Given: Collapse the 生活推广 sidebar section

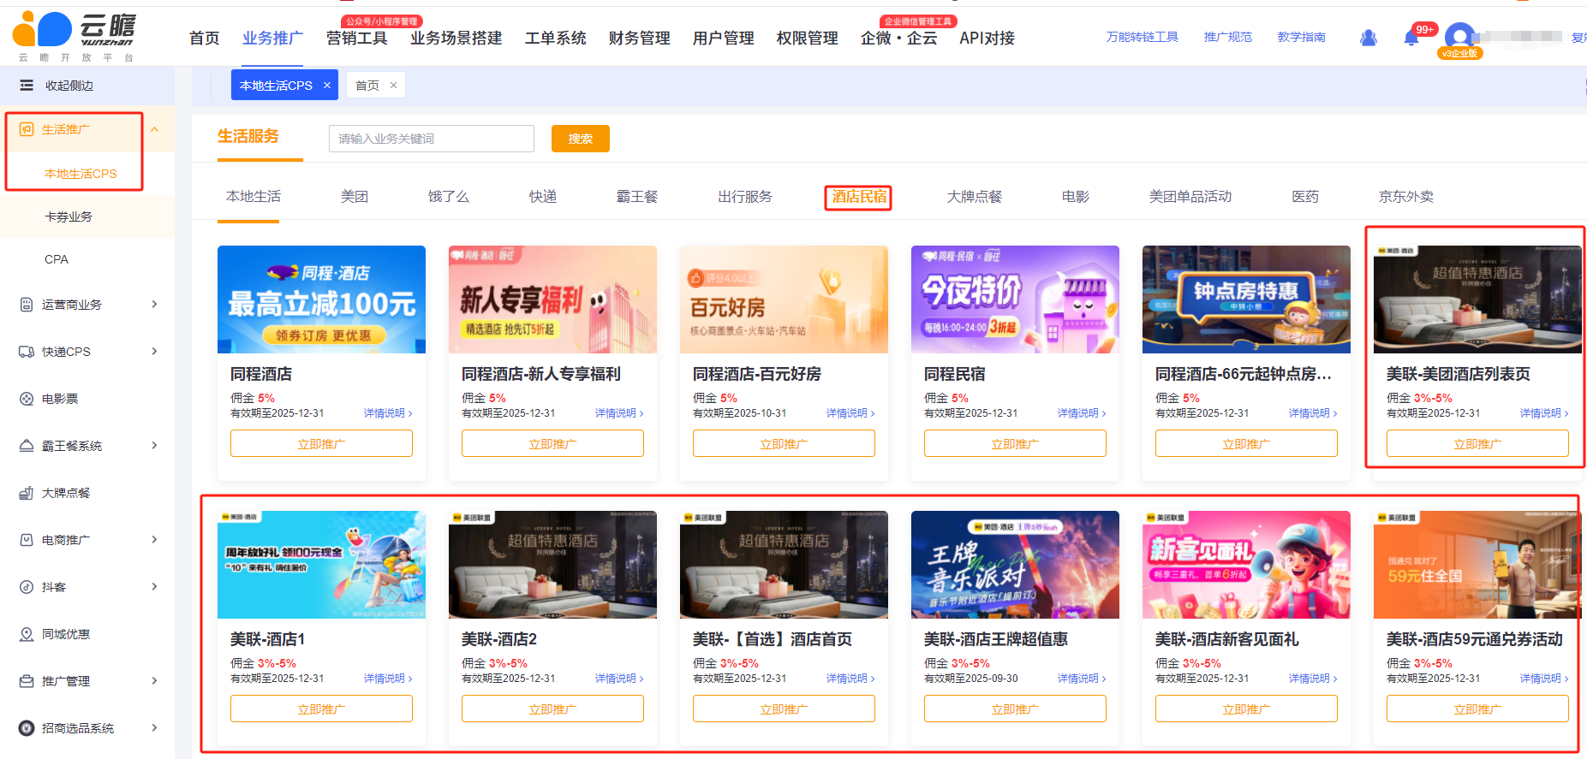Looking at the screenshot, I should 155,130.
